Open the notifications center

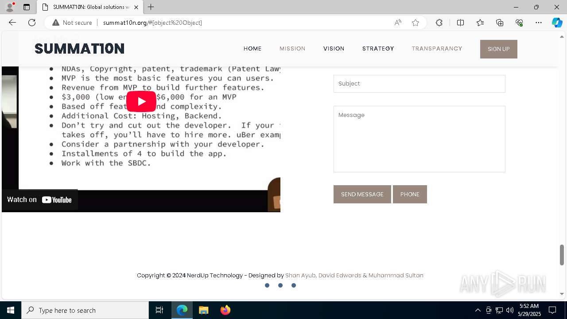(x=552, y=310)
